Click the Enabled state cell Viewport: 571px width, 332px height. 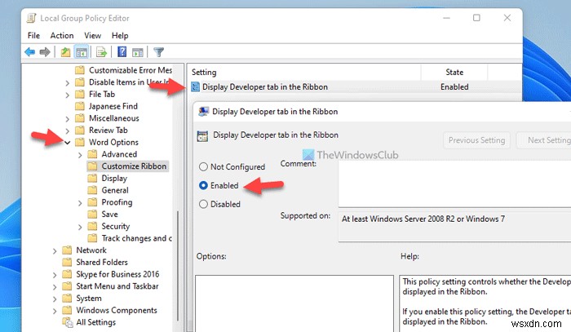[454, 86]
